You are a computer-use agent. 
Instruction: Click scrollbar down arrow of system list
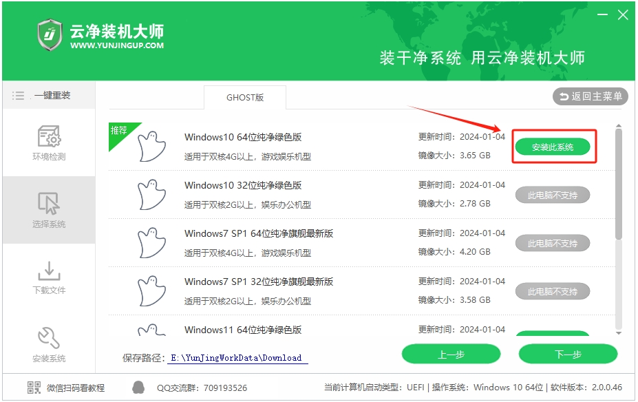(x=619, y=333)
